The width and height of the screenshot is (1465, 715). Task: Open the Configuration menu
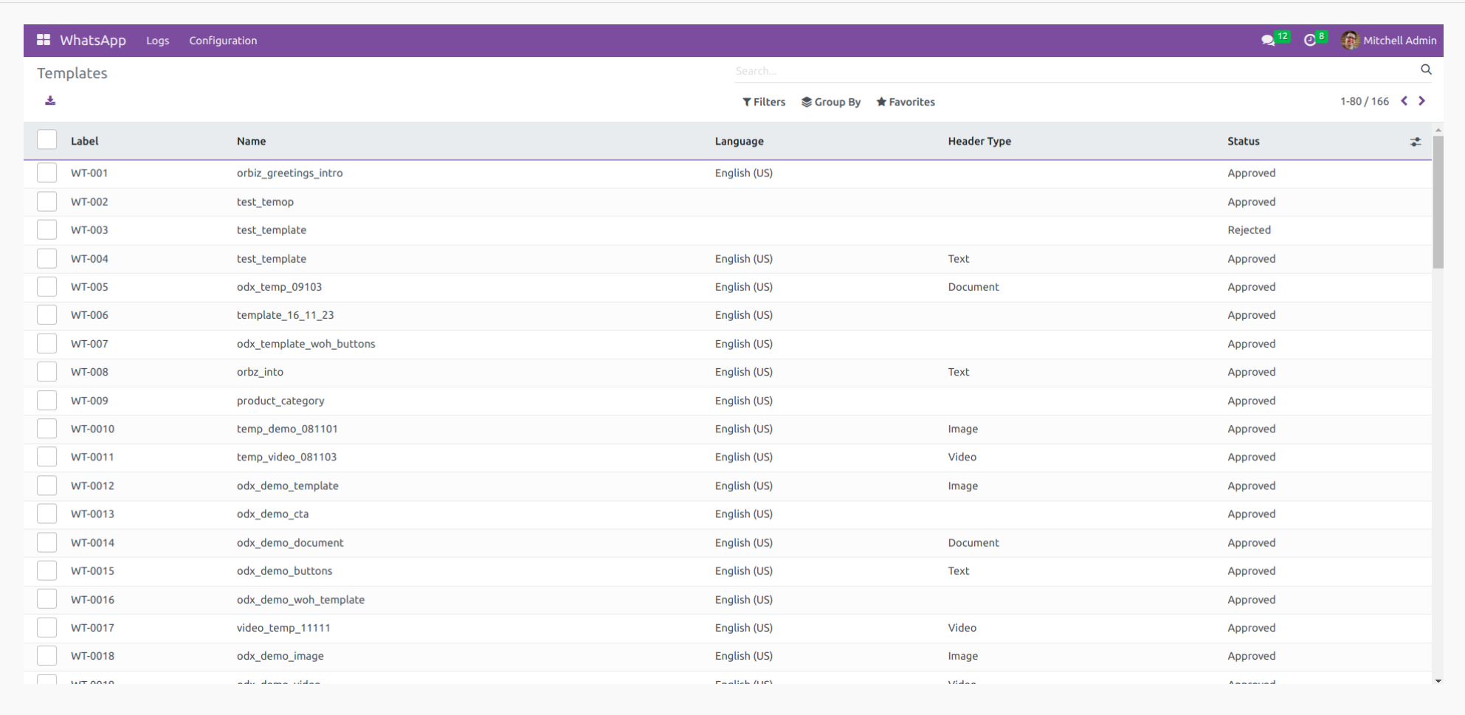pos(223,41)
